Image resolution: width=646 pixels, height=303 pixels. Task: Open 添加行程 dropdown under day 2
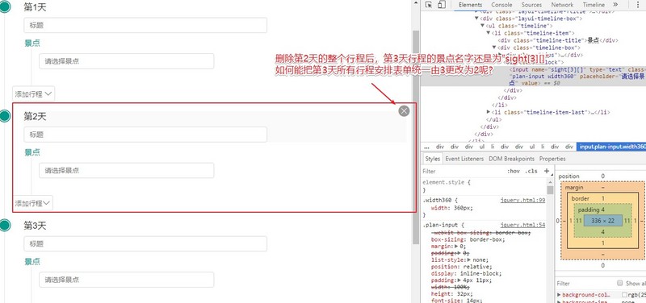click(32, 203)
